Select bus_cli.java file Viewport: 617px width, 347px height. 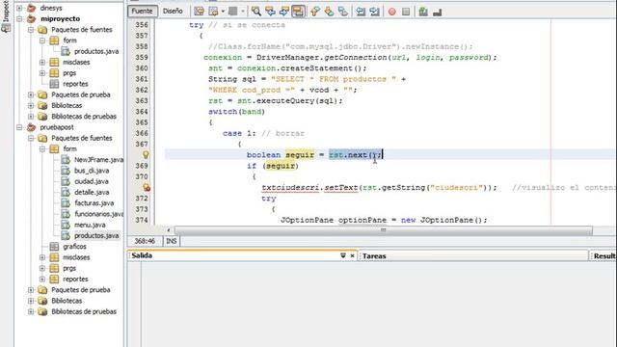coord(92,171)
